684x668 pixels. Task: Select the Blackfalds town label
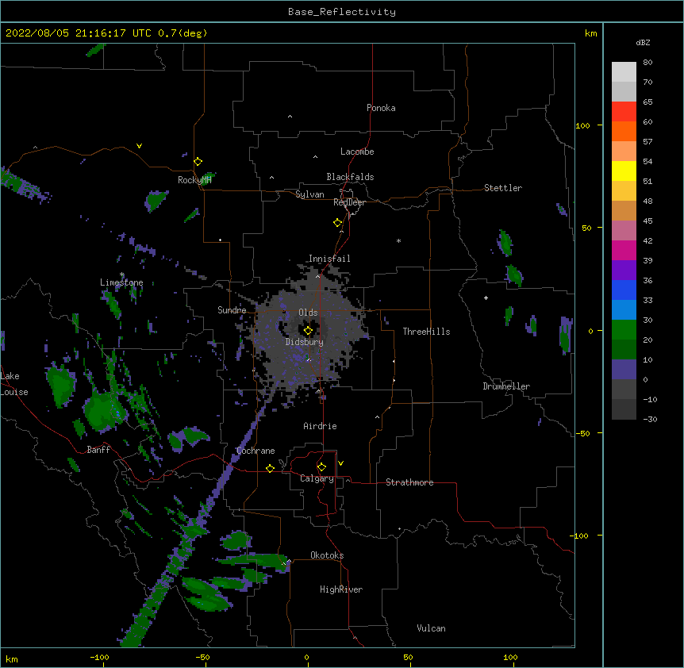click(350, 177)
